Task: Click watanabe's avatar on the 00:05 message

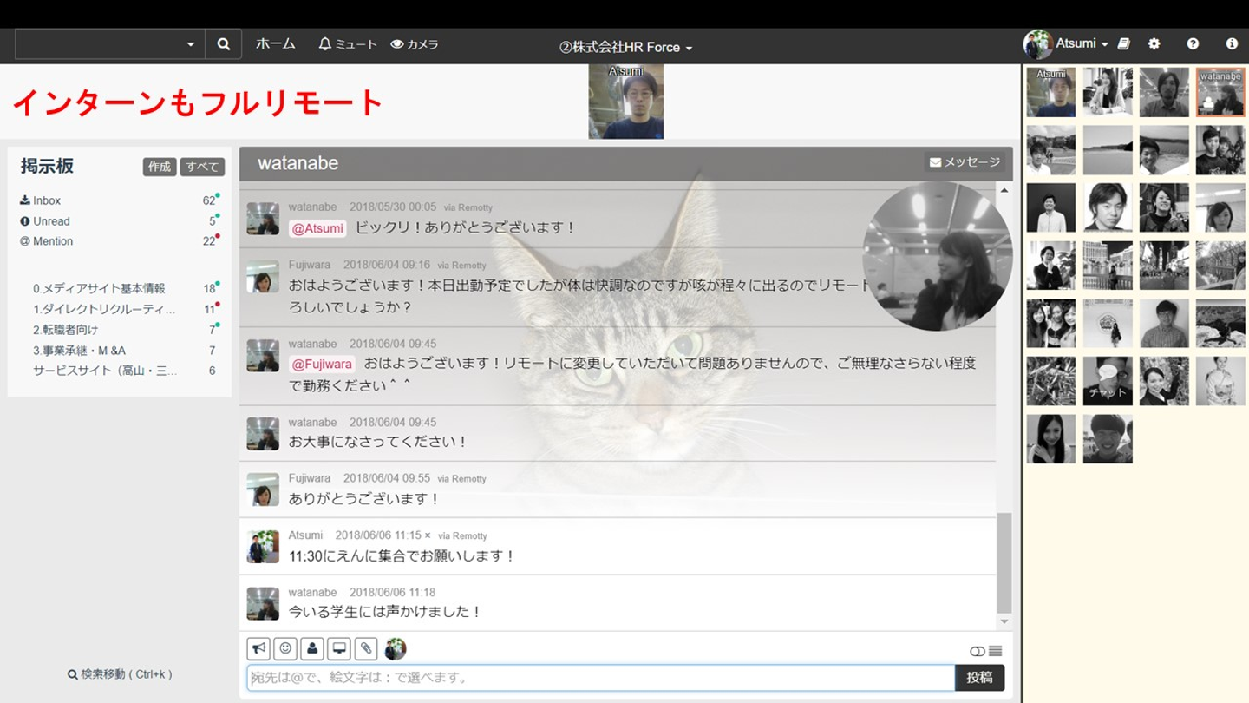Action: click(263, 219)
